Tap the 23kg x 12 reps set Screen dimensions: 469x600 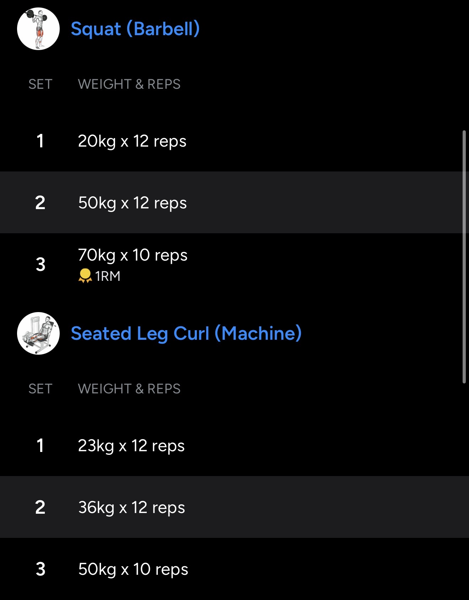pyautogui.click(x=131, y=446)
